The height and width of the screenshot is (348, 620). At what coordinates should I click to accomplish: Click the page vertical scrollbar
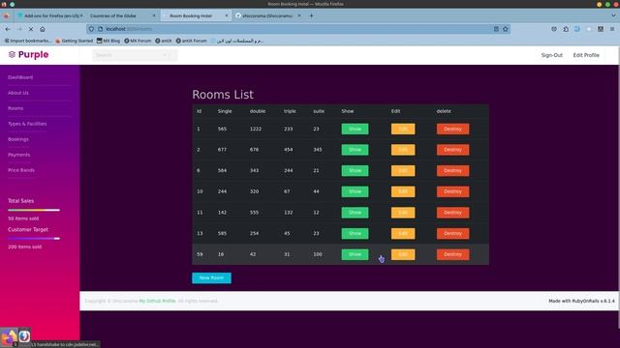[x=618, y=188]
